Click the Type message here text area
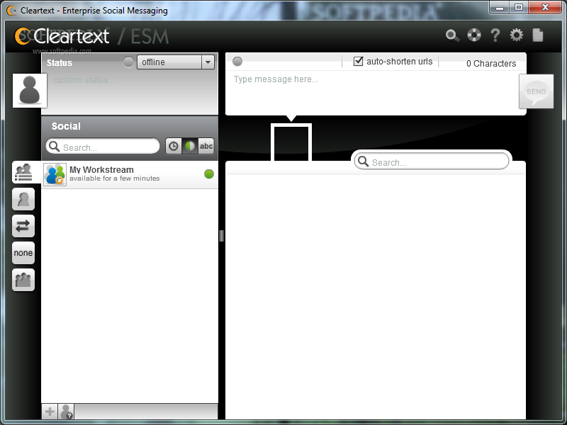This screenshot has height=425, width=567. coord(372,92)
